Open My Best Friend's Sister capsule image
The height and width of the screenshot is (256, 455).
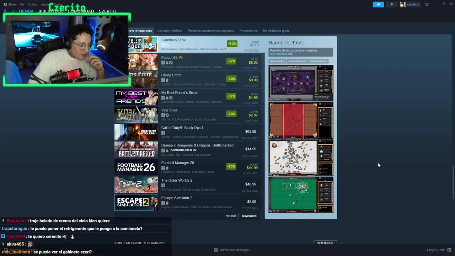[x=136, y=97]
